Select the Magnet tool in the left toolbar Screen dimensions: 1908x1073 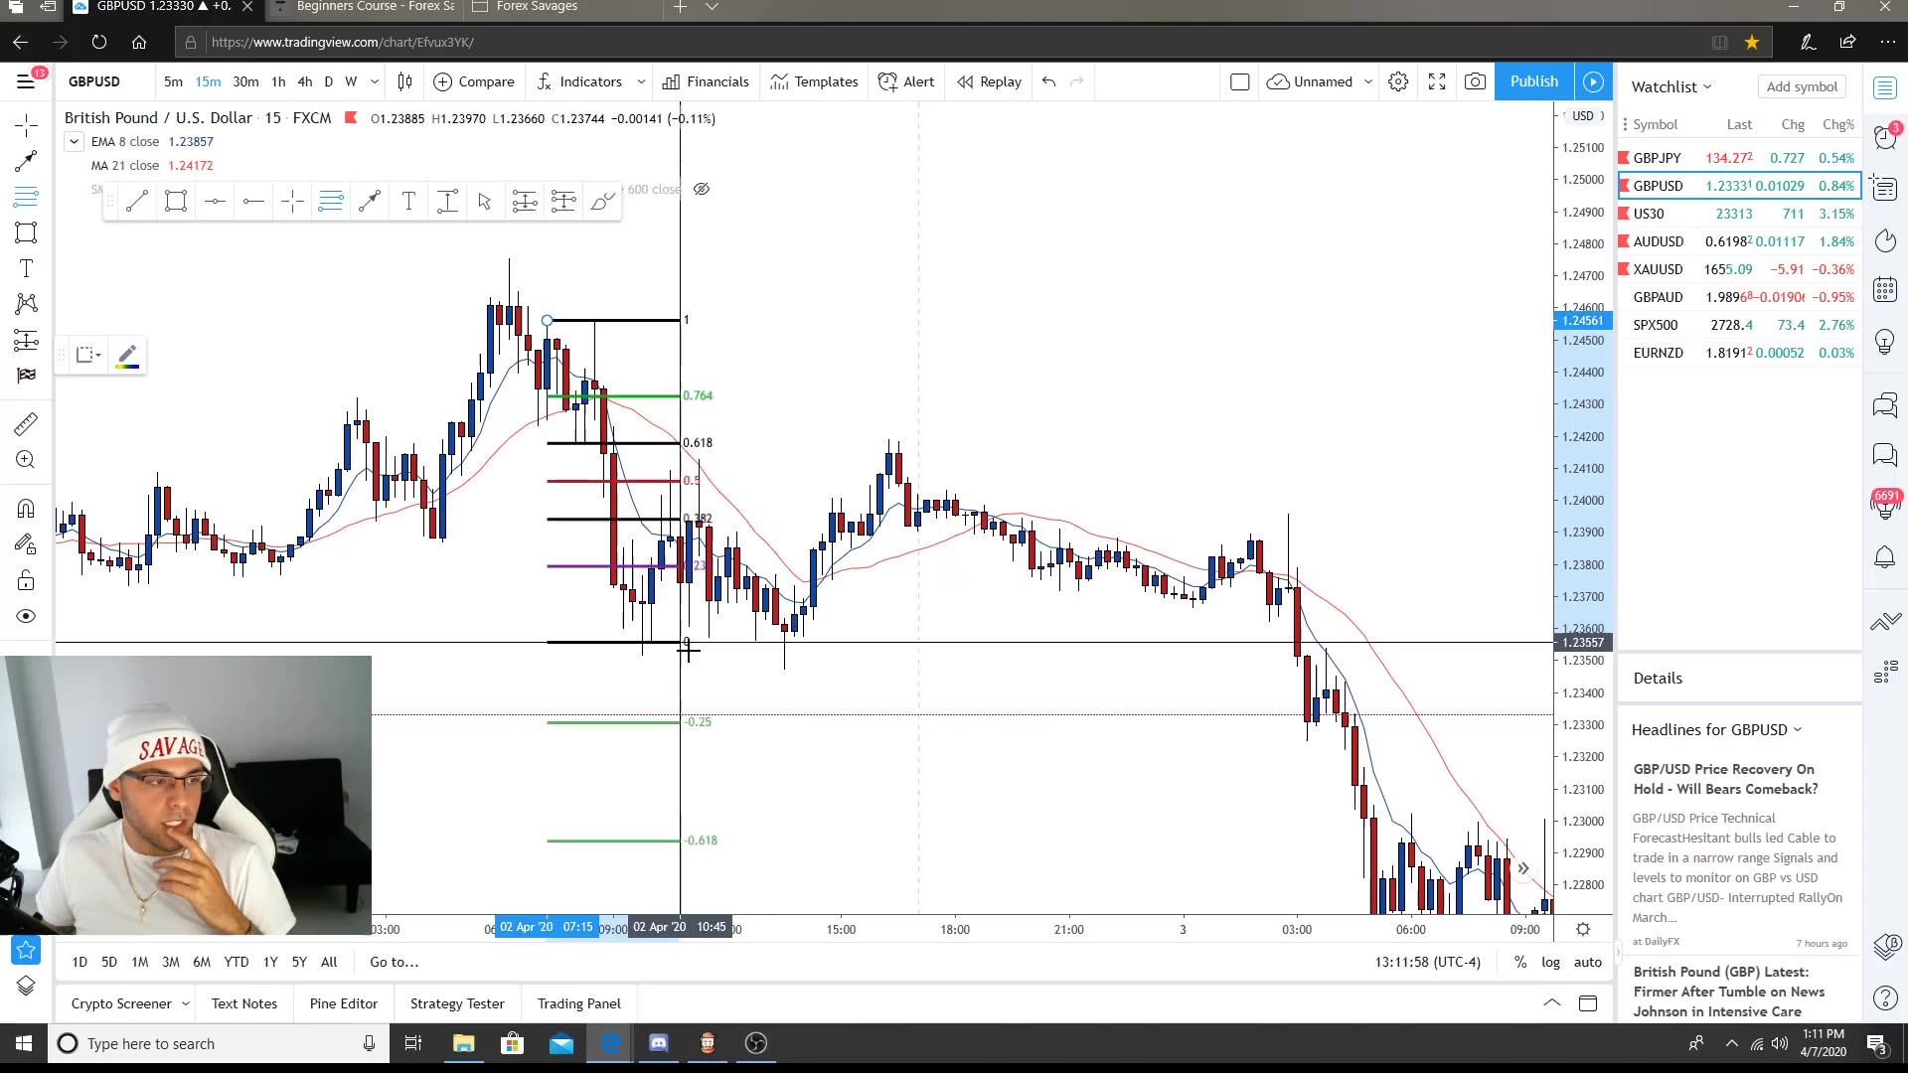click(x=25, y=509)
